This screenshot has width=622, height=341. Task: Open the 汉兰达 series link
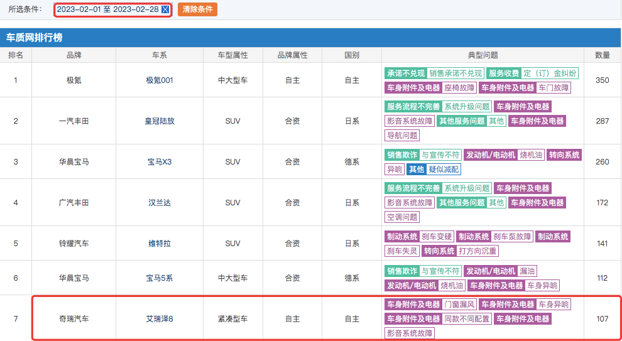tap(160, 203)
